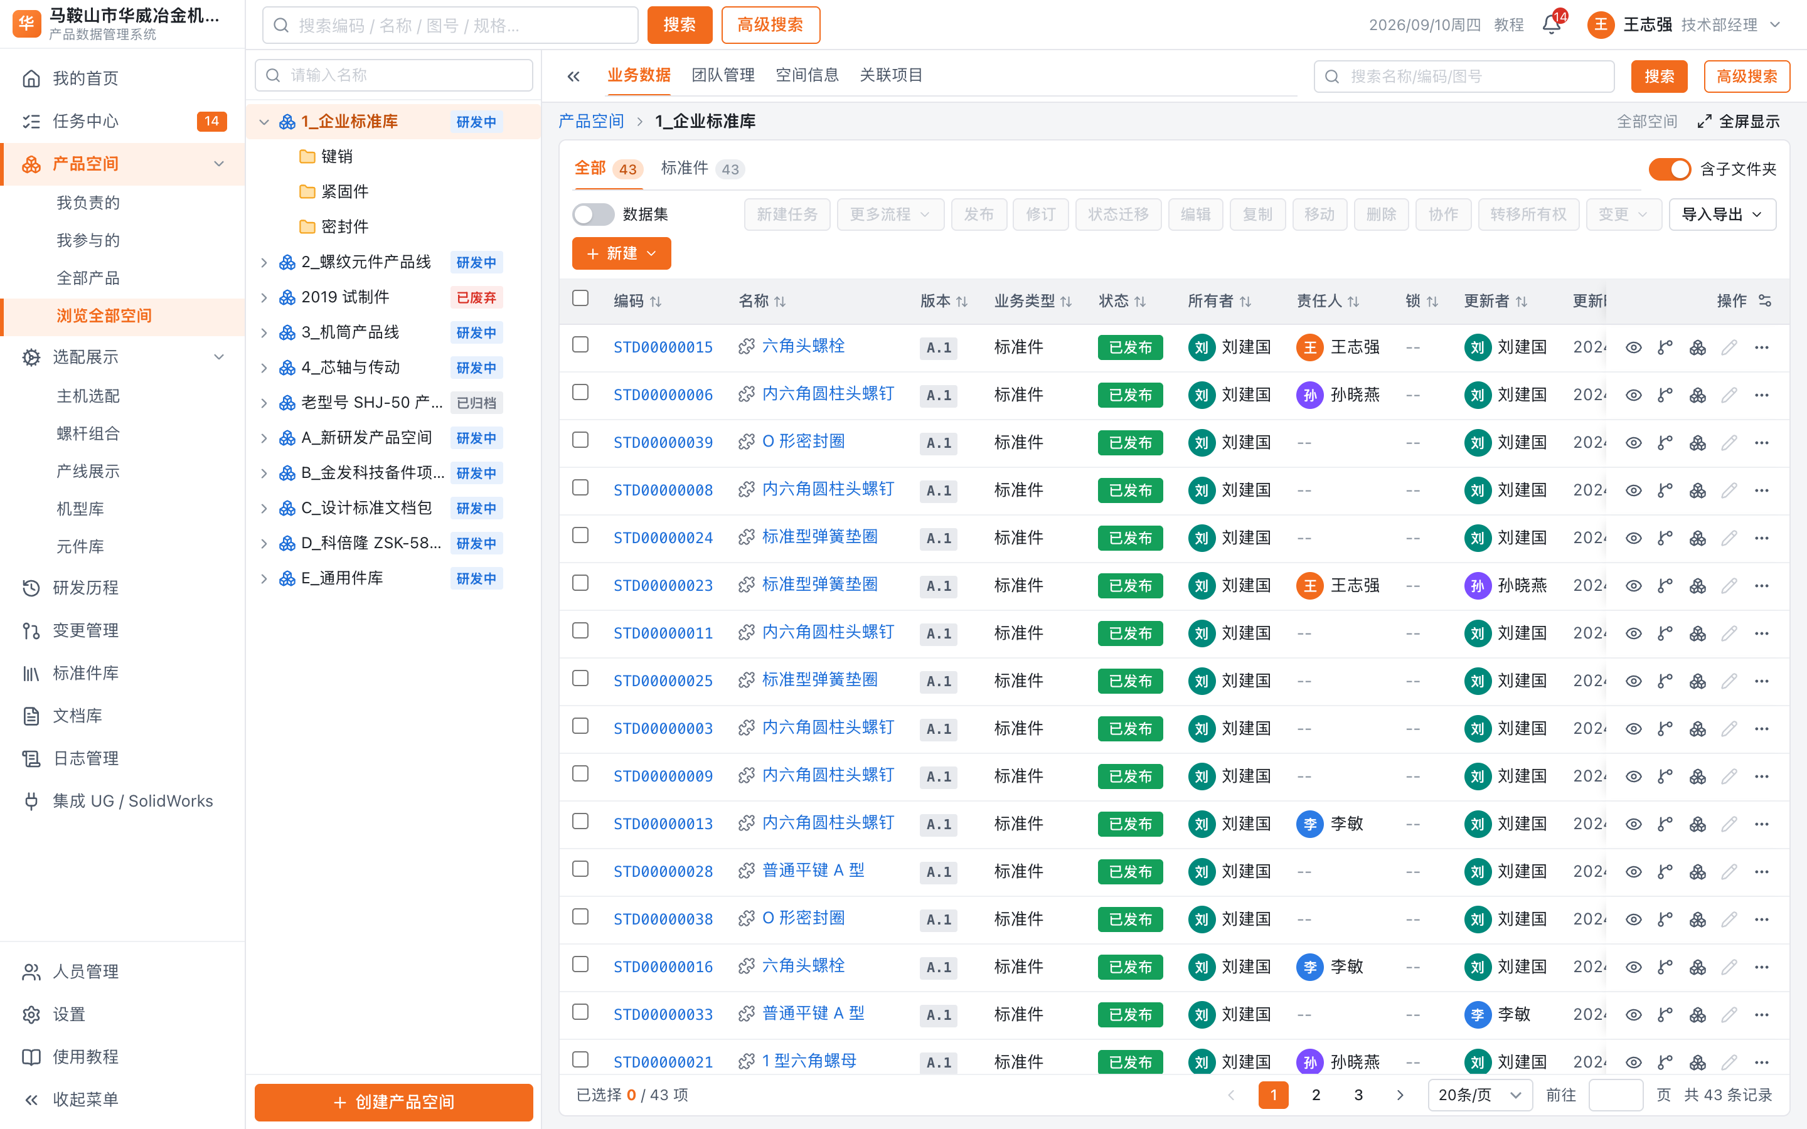Open the 20条/页 page size dropdown
This screenshot has width=1807, height=1129.
point(1479,1095)
